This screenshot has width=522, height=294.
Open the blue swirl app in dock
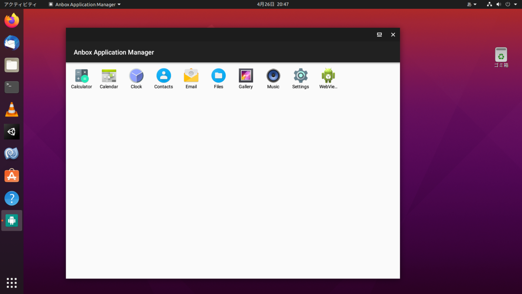click(12, 154)
